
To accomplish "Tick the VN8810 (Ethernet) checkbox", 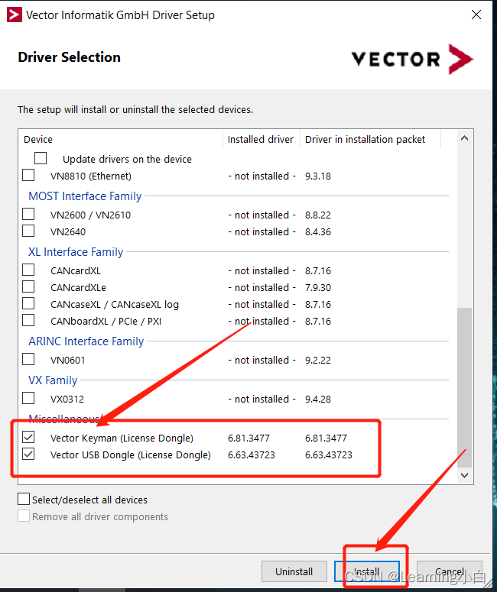I will [28, 175].
